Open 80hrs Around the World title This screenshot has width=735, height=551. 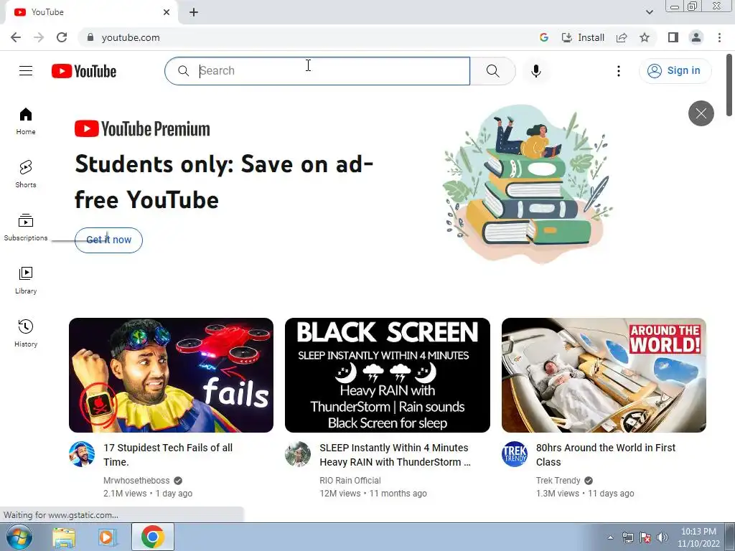pos(606,454)
